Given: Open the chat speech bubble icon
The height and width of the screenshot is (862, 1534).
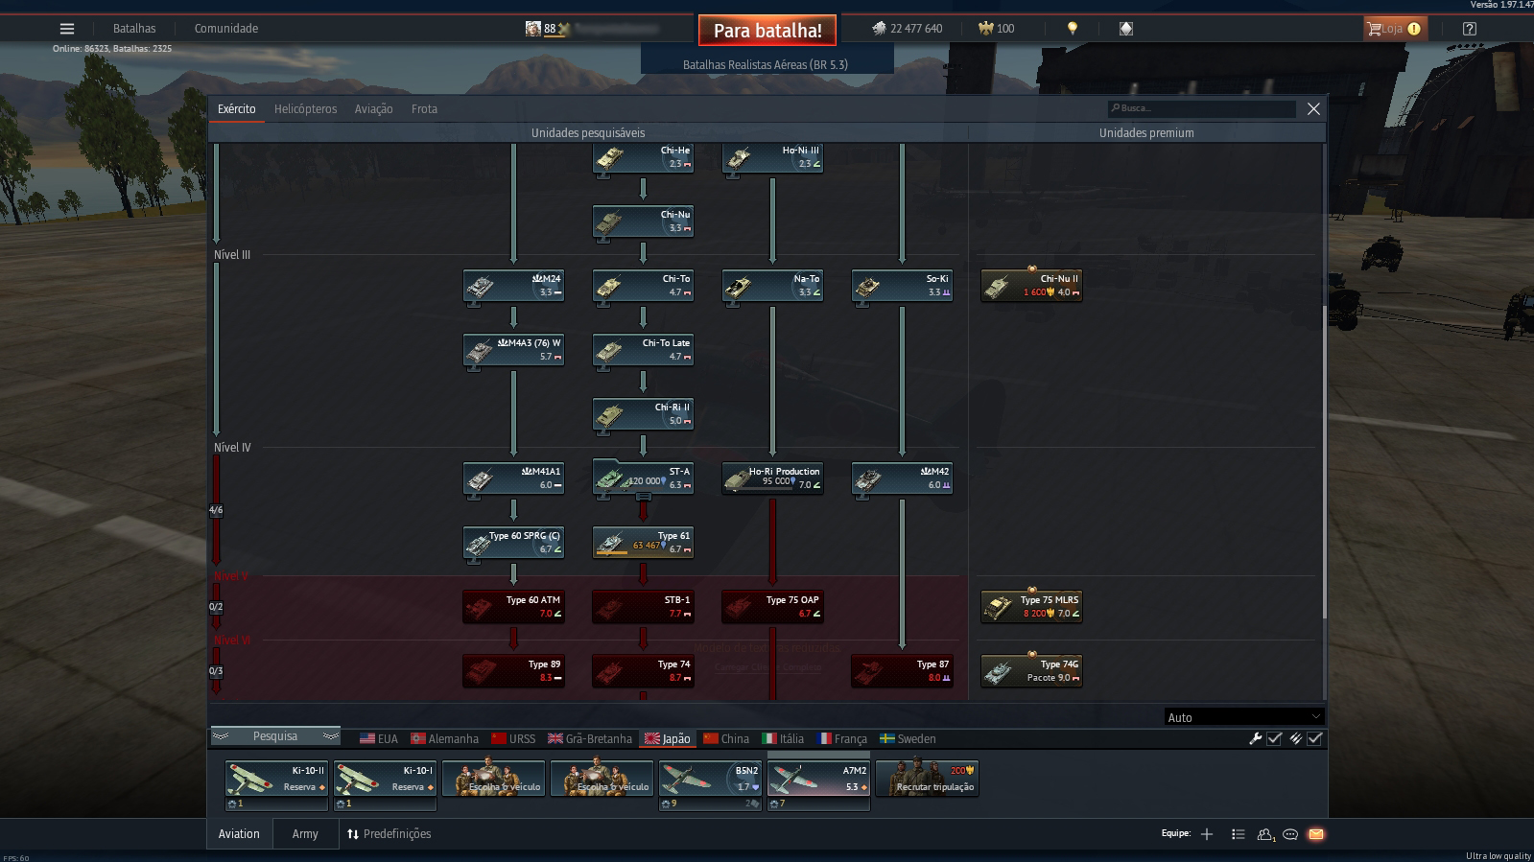Looking at the screenshot, I should pos(1290,834).
